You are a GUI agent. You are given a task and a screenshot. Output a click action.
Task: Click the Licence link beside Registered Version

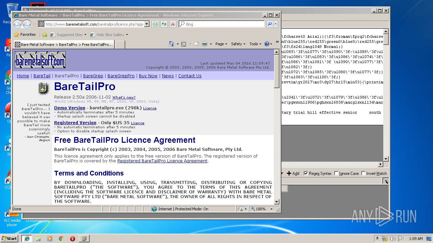point(138,123)
